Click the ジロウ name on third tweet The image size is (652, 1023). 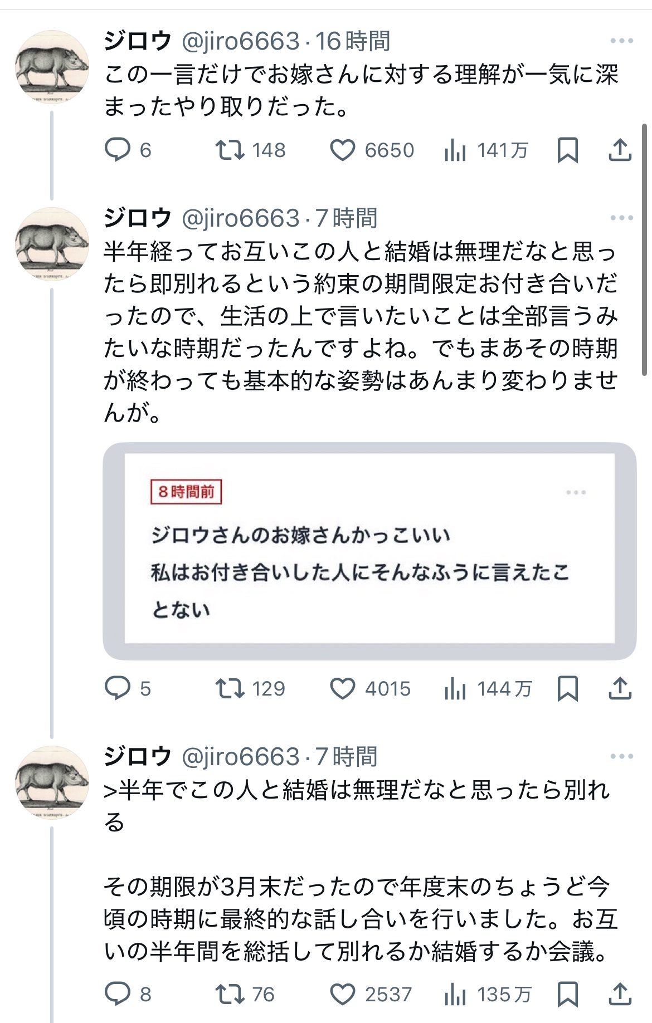click(x=137, y=756)
